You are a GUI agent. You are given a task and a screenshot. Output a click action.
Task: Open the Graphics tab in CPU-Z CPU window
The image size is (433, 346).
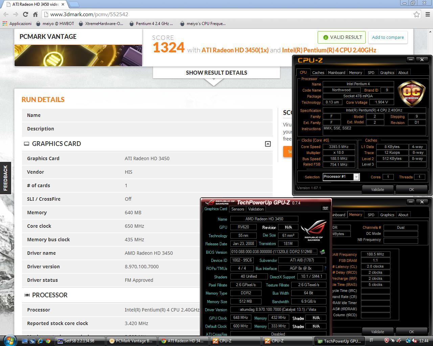tap(387, 73)
